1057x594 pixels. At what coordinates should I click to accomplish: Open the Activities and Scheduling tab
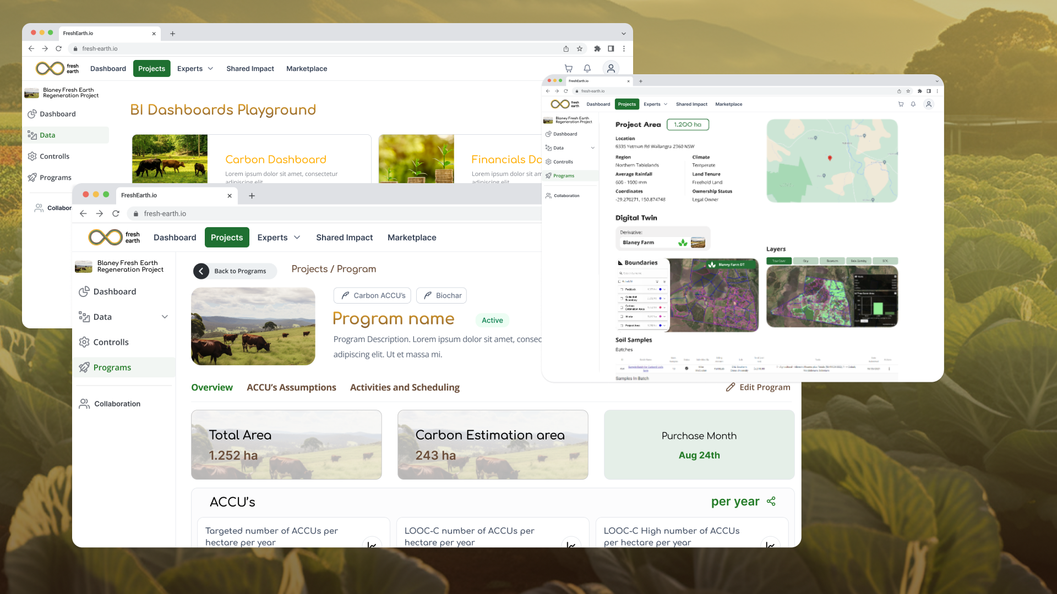click(x=405, y=387)
